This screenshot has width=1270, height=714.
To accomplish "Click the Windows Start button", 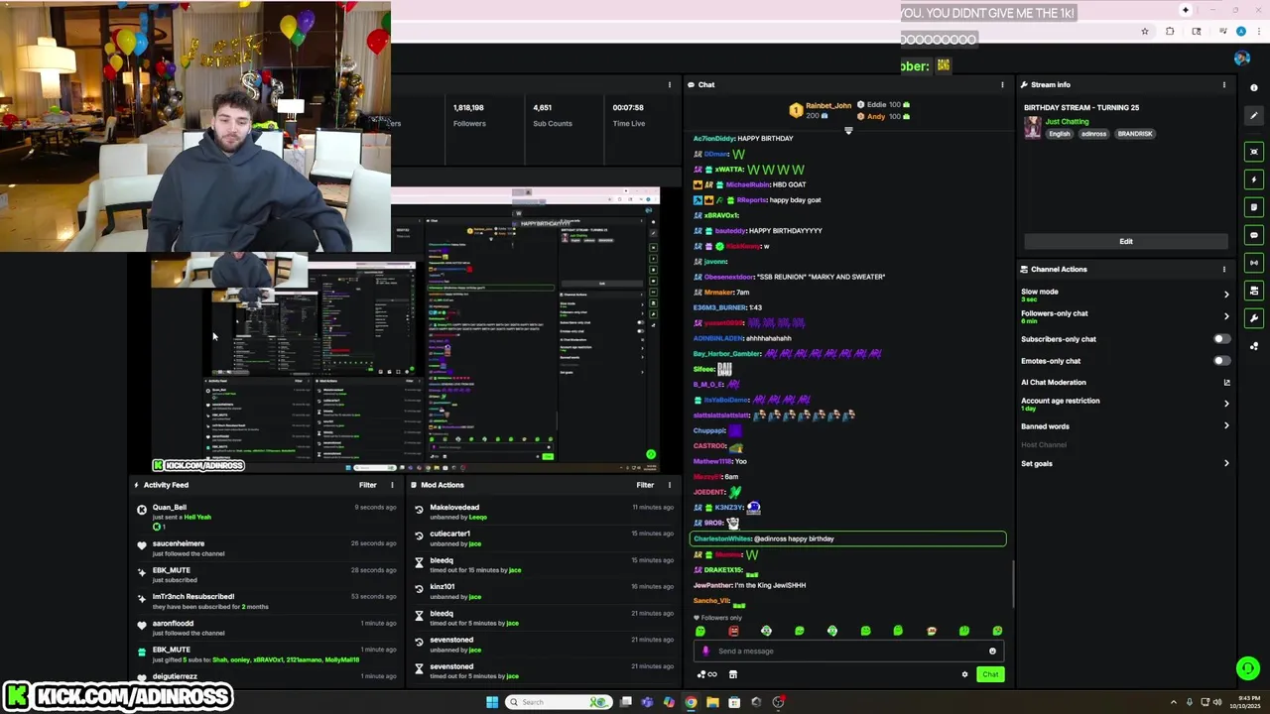I will [492, 702].
